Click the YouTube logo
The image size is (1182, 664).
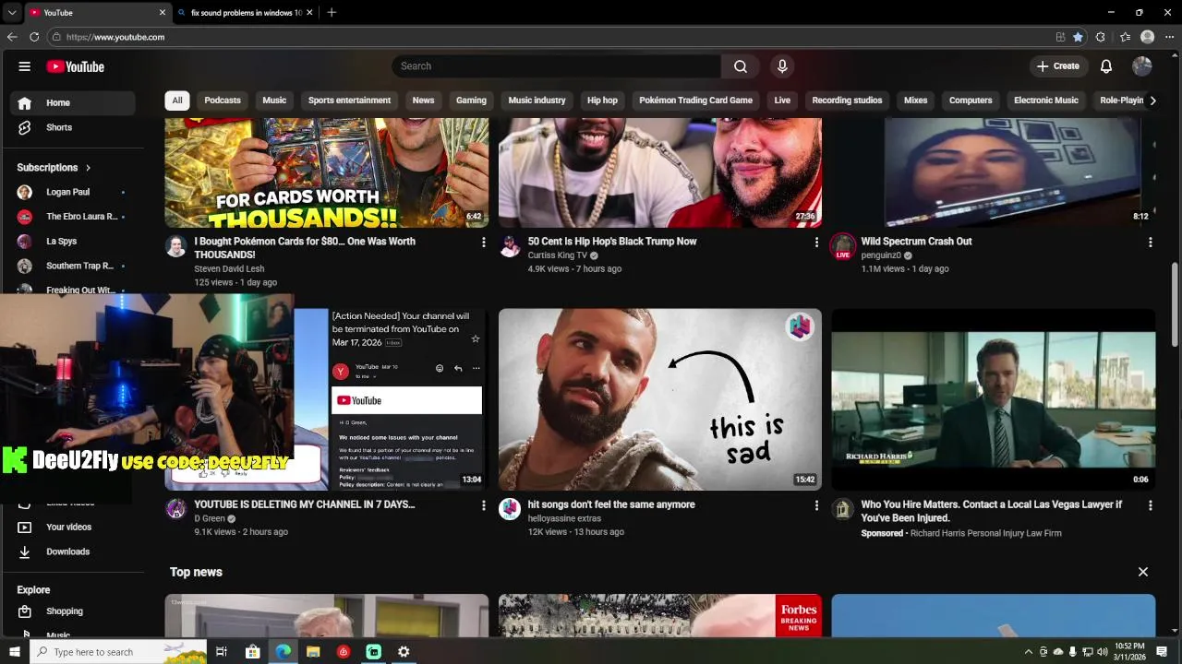[x=76, y=66]
